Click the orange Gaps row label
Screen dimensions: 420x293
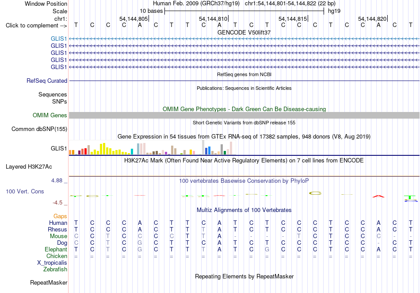click(x=60, y=216)
